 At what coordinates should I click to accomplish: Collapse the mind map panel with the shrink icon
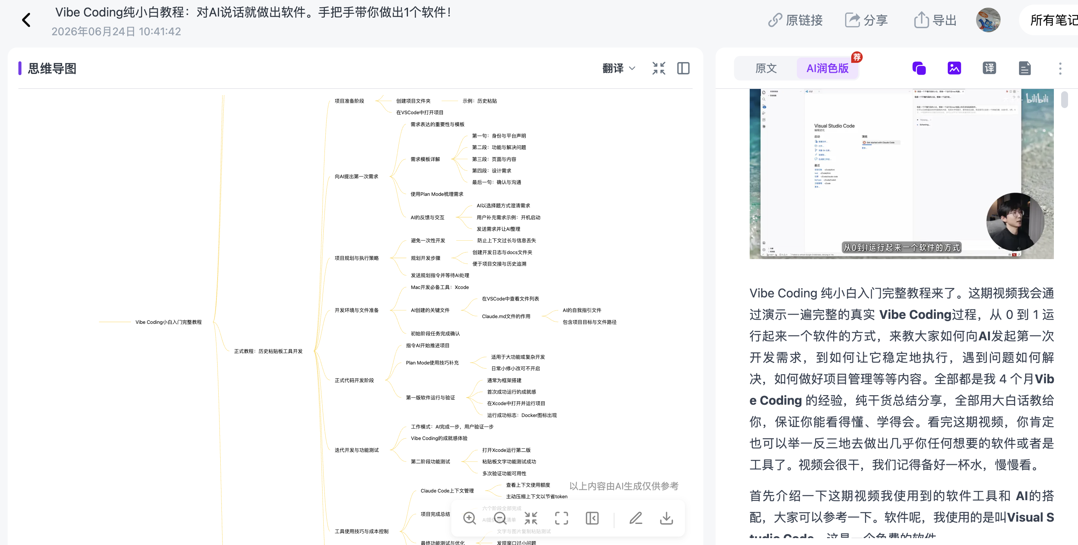pyautogui.click(x=659, y=68)
